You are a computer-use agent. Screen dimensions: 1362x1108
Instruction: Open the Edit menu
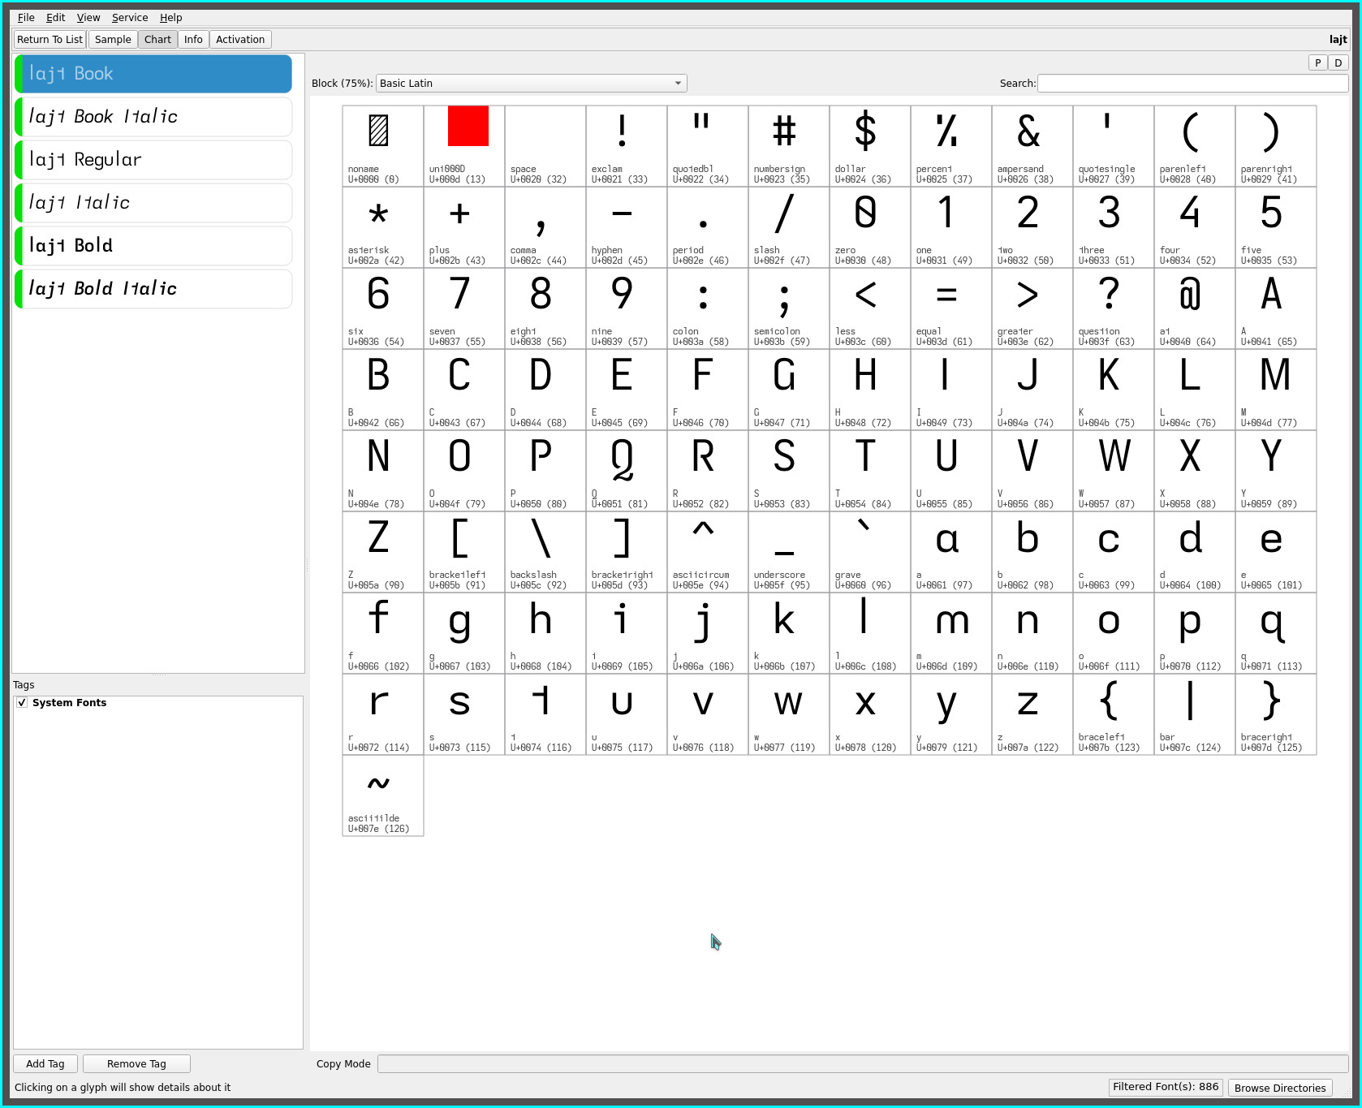55,17
